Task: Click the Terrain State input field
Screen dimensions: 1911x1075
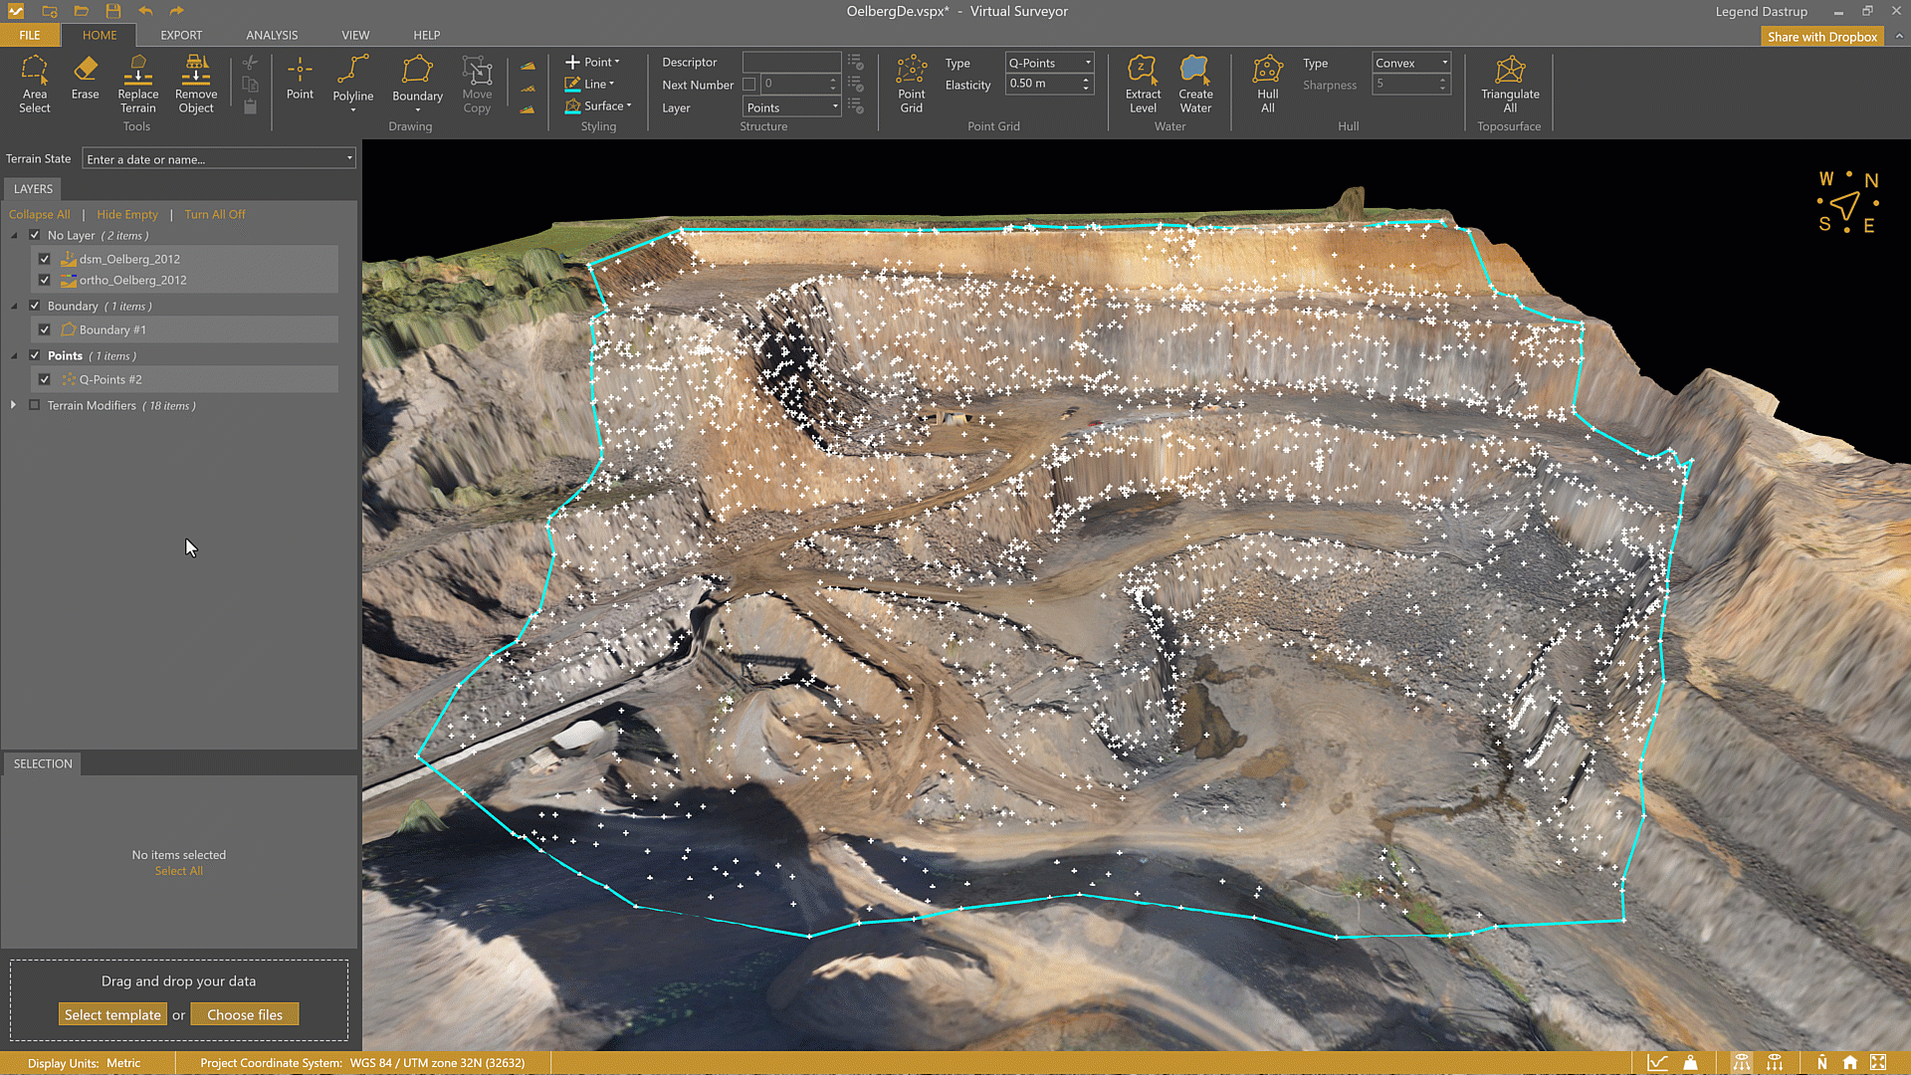Action: pos(213,159)
